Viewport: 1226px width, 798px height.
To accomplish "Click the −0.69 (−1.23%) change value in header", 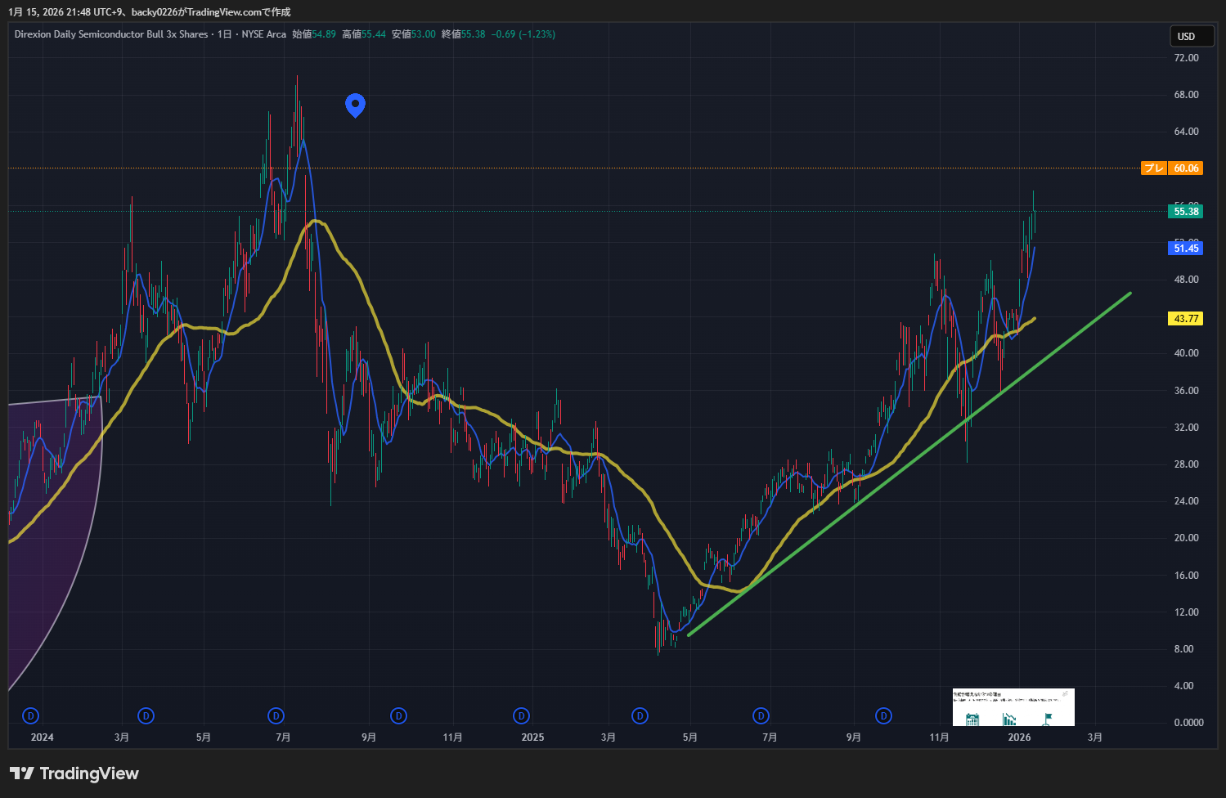I will pyautogui.click(x=523, y=34).
